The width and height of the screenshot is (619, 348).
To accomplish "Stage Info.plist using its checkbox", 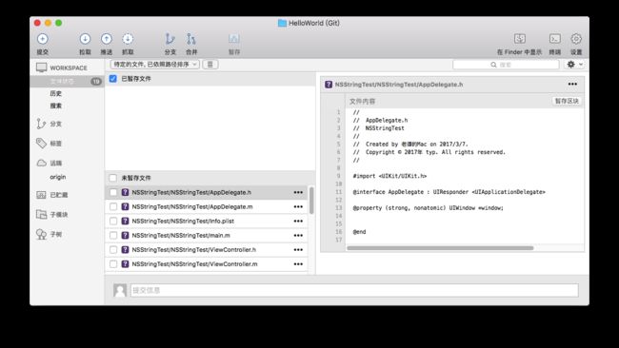I will click(113, 222).
